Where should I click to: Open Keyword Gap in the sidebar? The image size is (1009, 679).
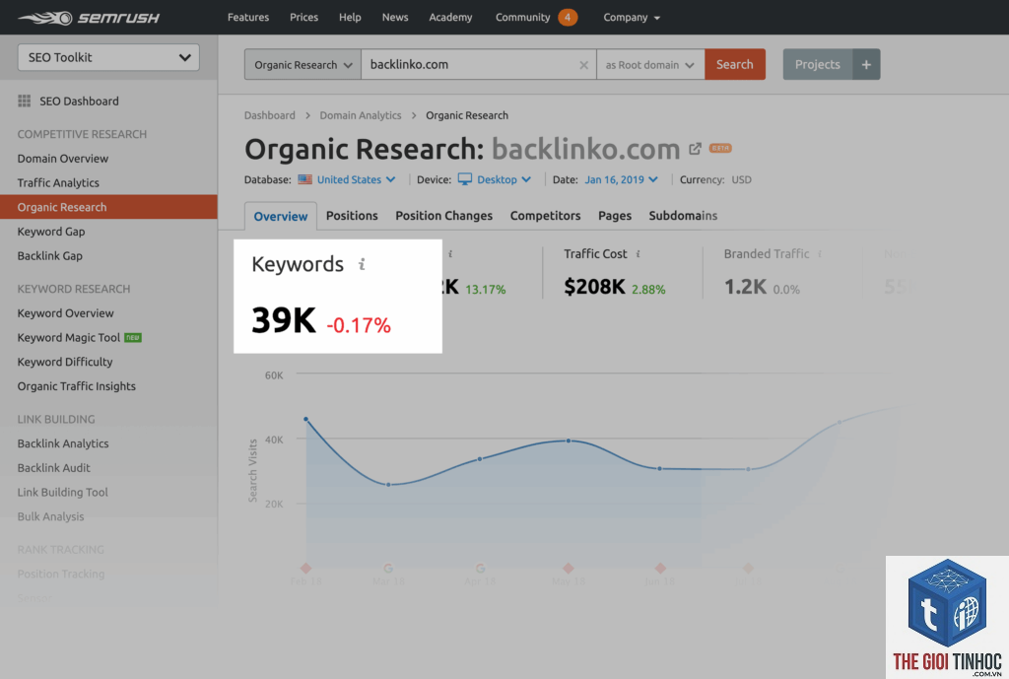coord(51,232)
